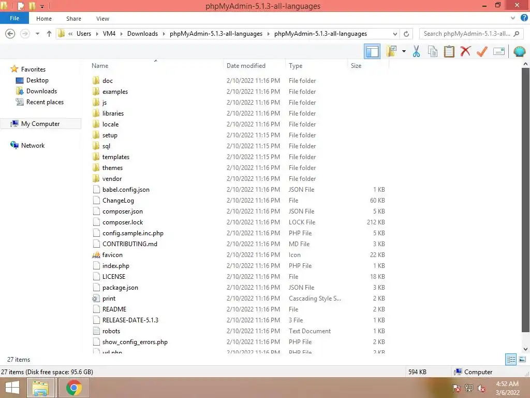
Task: Click the New folder quick access icon
Action: [32, 6]
